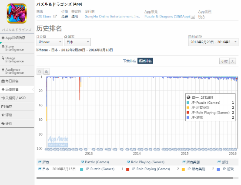
Task: Select the 天 granularity button
Action: click(x=233, y=61)
